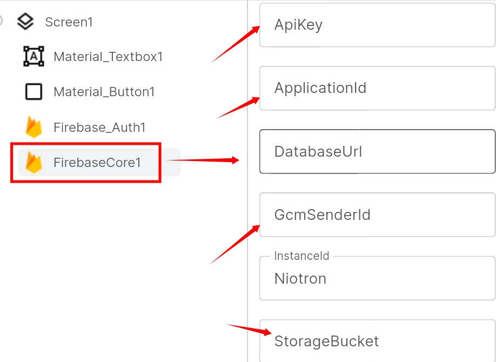This screenshot has height=362, width=496.
Task: Collapse the Screen1 tree with round toggle
Action: pos(1,20)
